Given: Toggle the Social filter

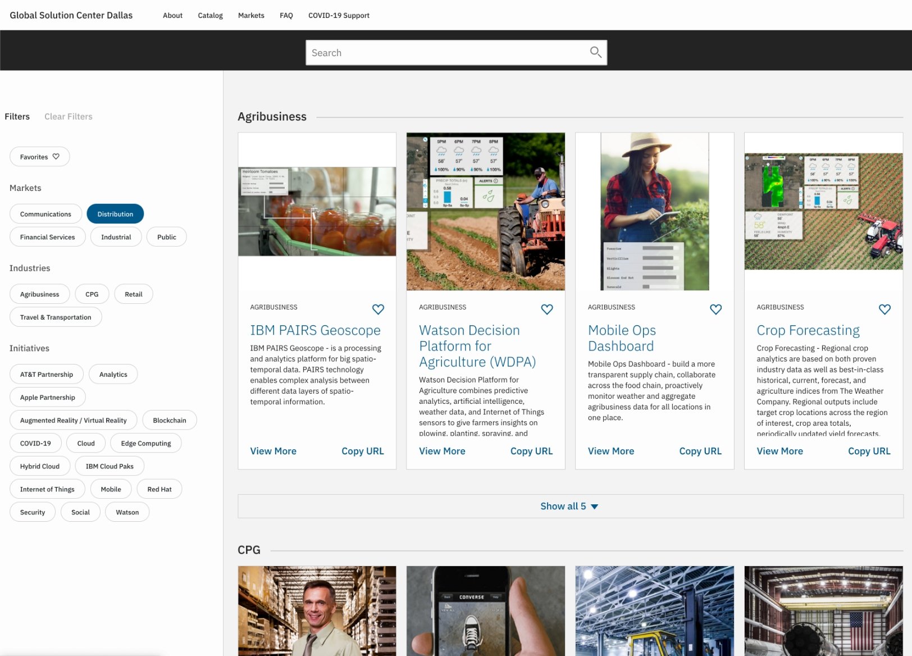Looking at the screenshot, I should pos(80,513).
